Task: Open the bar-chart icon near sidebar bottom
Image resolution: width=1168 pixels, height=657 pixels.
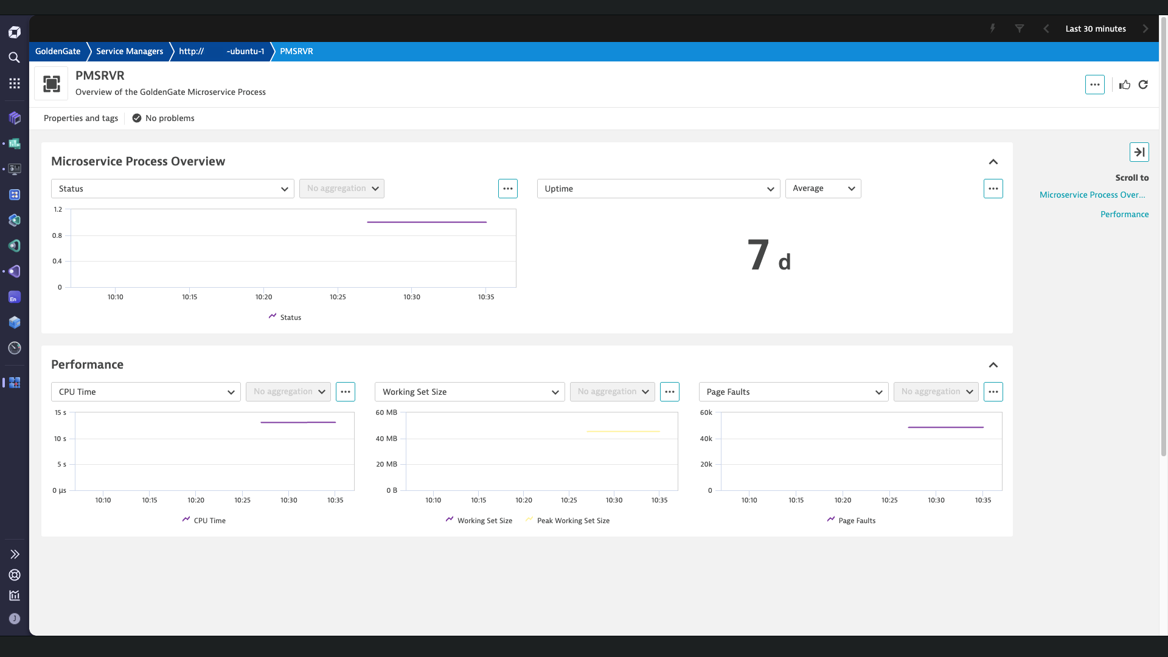Action: coord(15,596)
